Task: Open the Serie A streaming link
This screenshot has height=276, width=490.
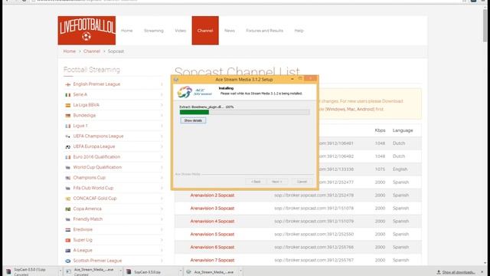Action: [80, 94]
